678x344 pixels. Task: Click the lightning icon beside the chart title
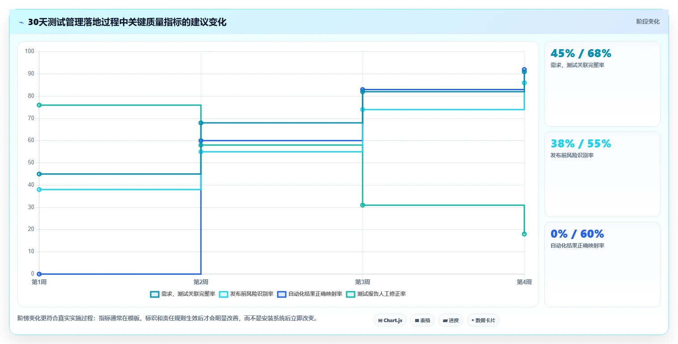coord(21,23)
